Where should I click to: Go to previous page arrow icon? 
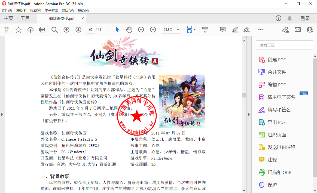[x=66, y=30]
